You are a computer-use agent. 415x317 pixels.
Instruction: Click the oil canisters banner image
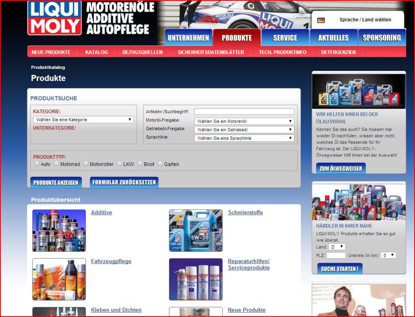tap(359, 91)
